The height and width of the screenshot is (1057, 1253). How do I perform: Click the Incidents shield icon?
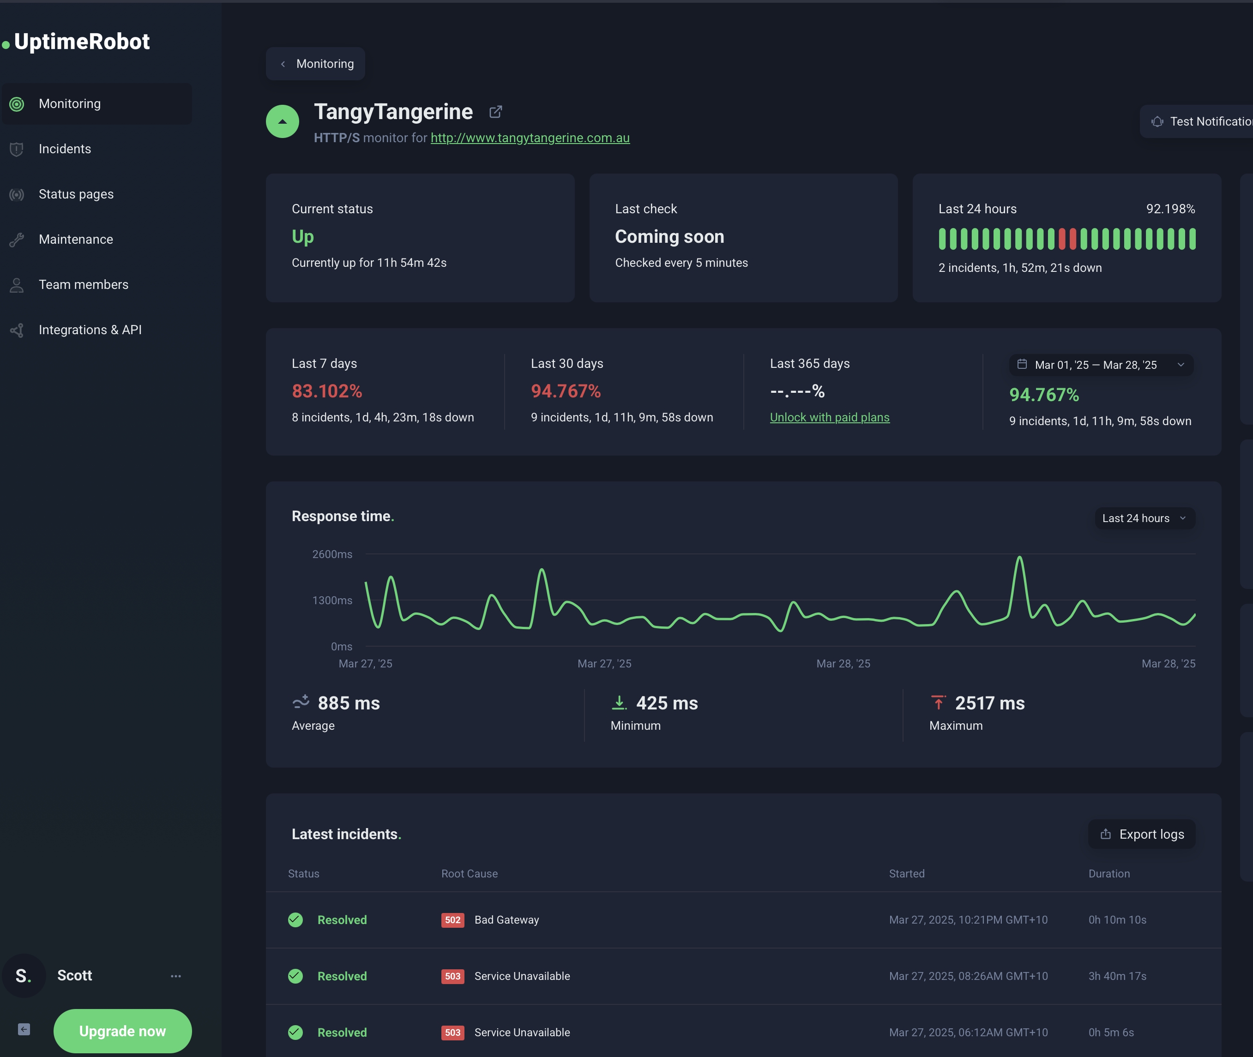[17, 149]
